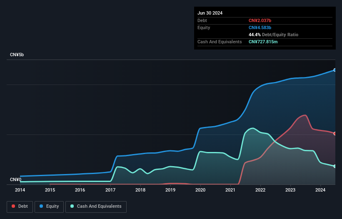Click the 2024 x-axis label
The height and width of the screenshot is (219, 342).
click(320, 190)
